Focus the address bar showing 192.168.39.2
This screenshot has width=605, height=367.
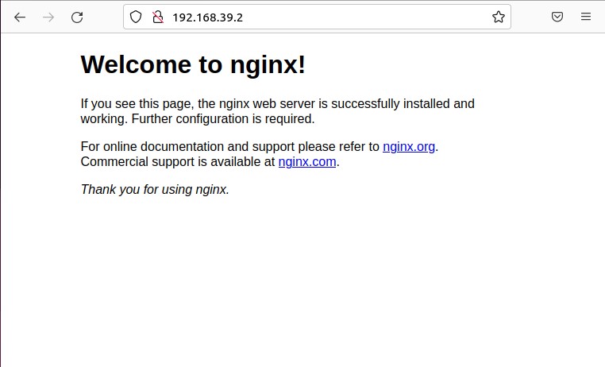click(208, 17)
